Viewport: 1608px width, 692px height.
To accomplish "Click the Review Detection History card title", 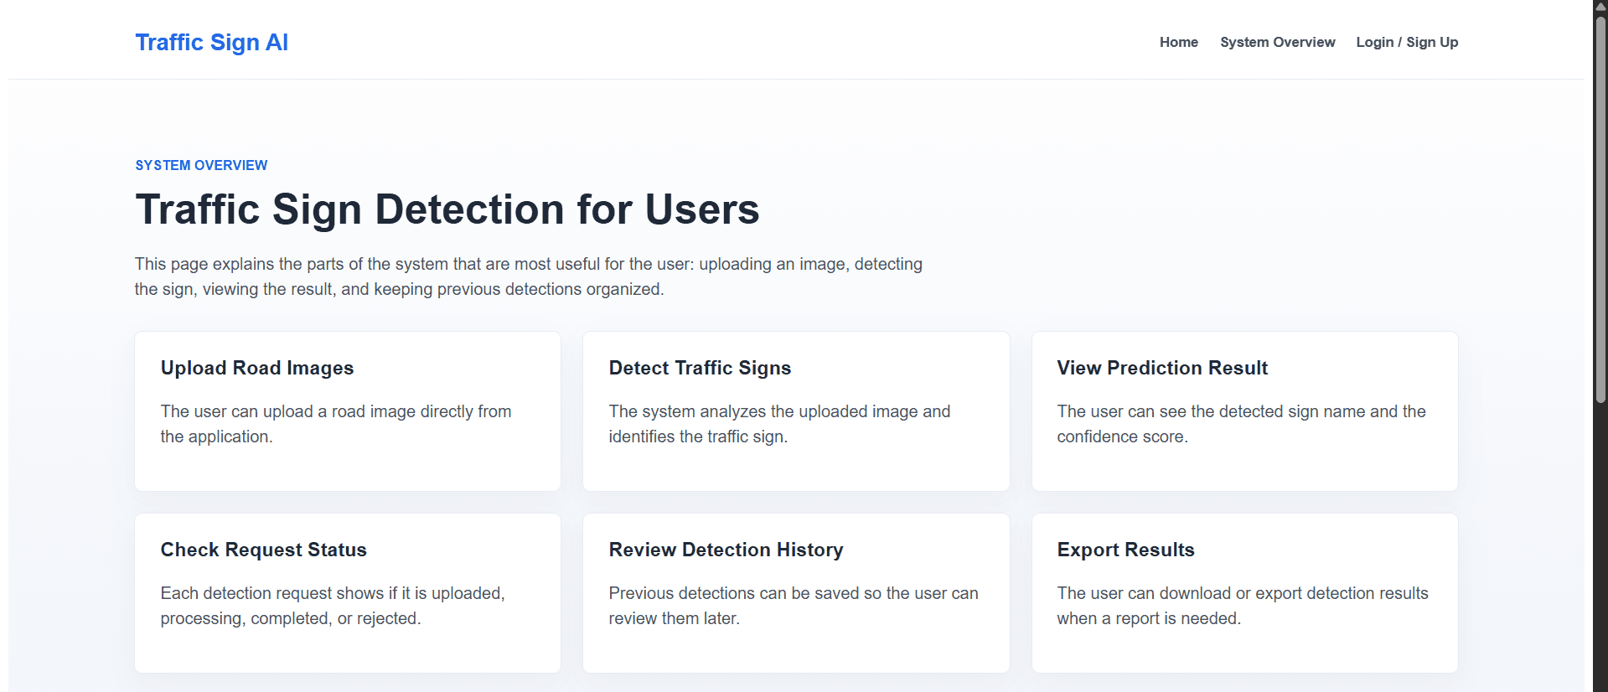I will pos(726,550).
